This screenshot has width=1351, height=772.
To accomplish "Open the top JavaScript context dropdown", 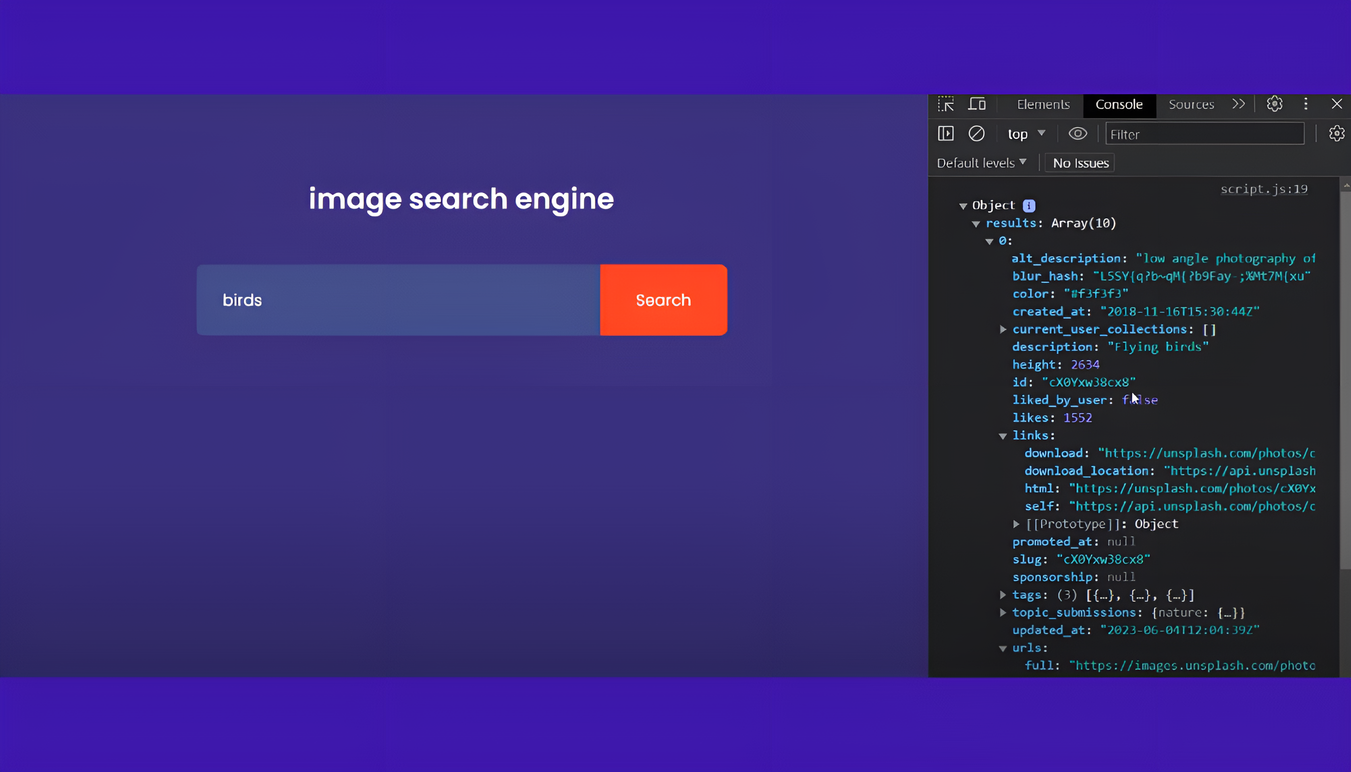I will 1025,133.
